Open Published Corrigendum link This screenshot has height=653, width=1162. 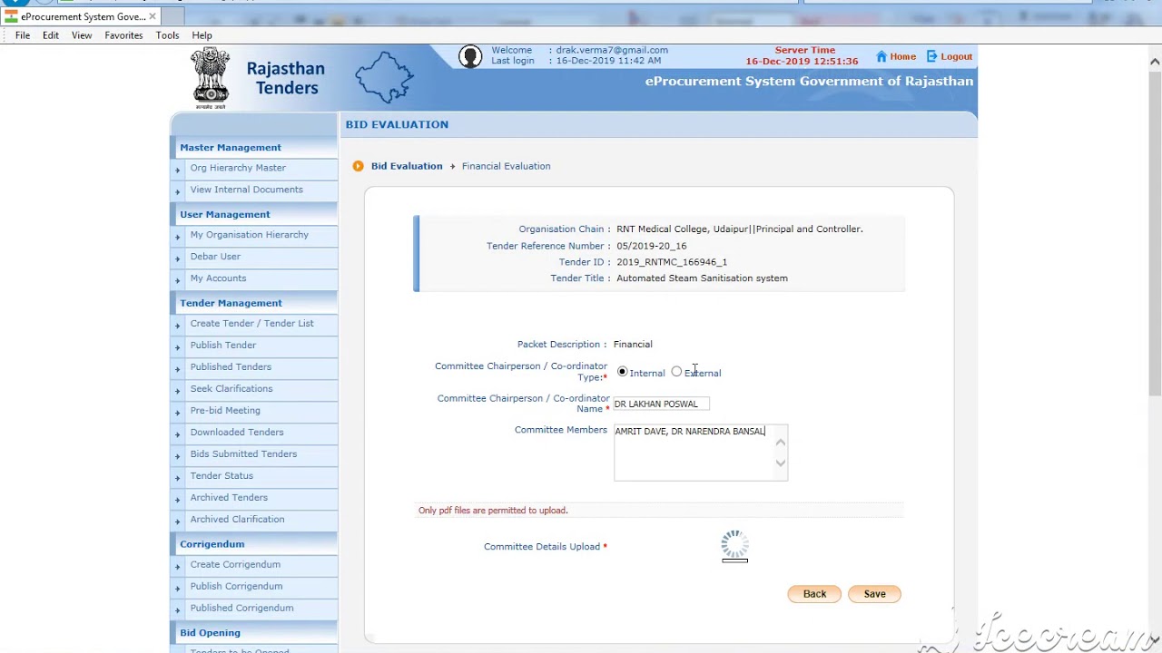point(241,609)
